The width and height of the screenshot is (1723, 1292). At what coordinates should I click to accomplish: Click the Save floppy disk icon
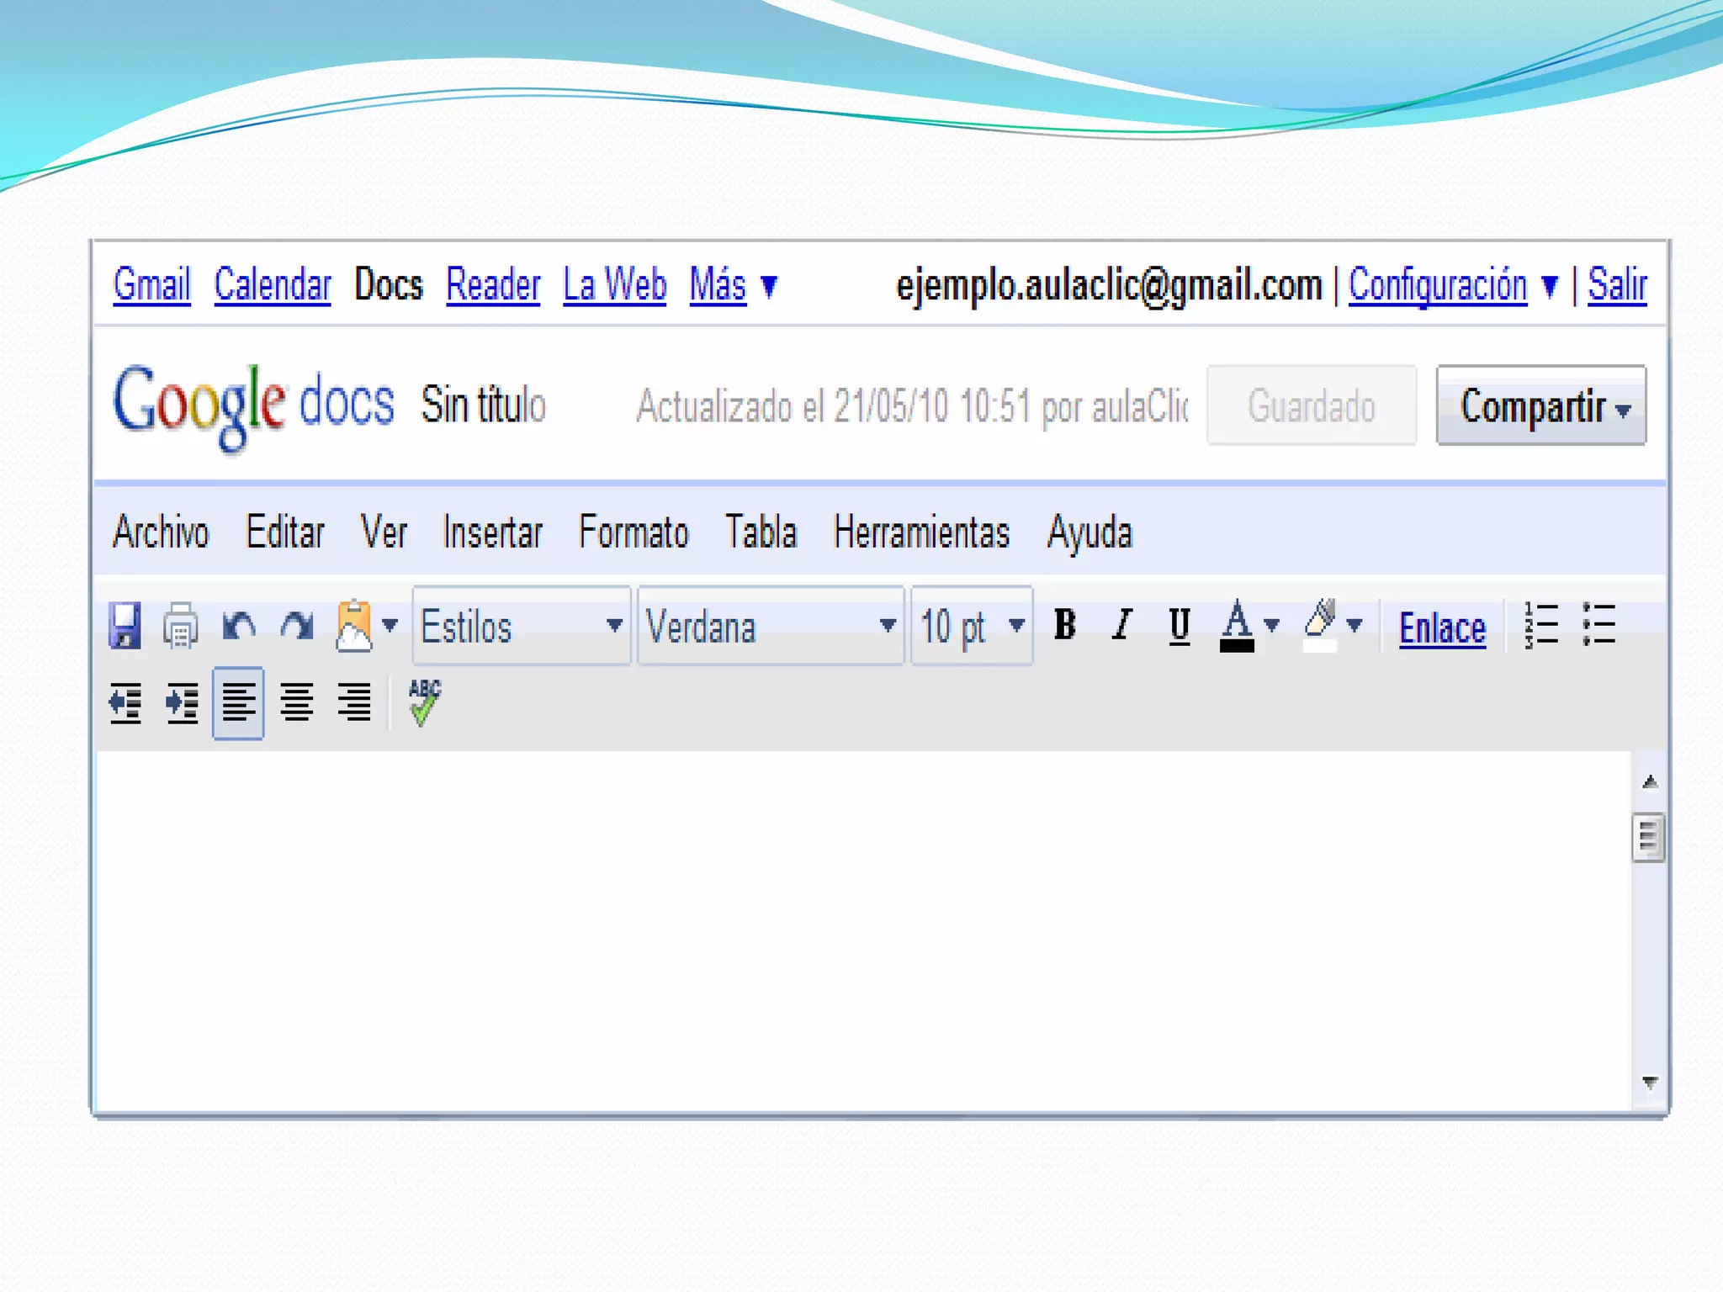pyautogui.click(x=125, y=625)
